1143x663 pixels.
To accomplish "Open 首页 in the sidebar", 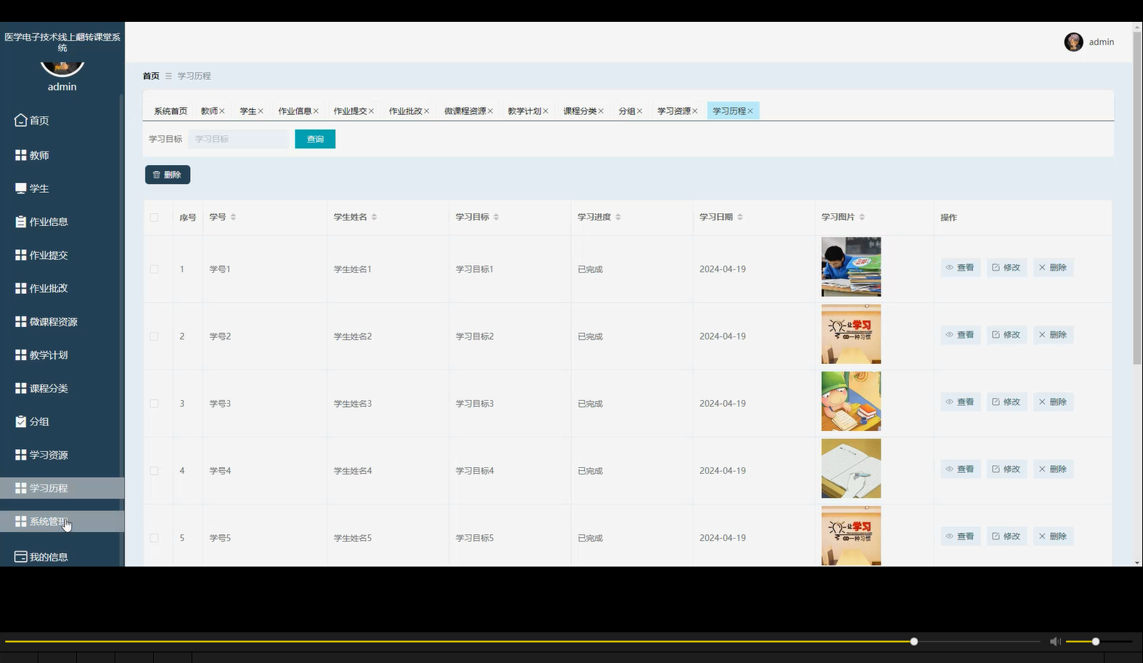I will [62, 121].
